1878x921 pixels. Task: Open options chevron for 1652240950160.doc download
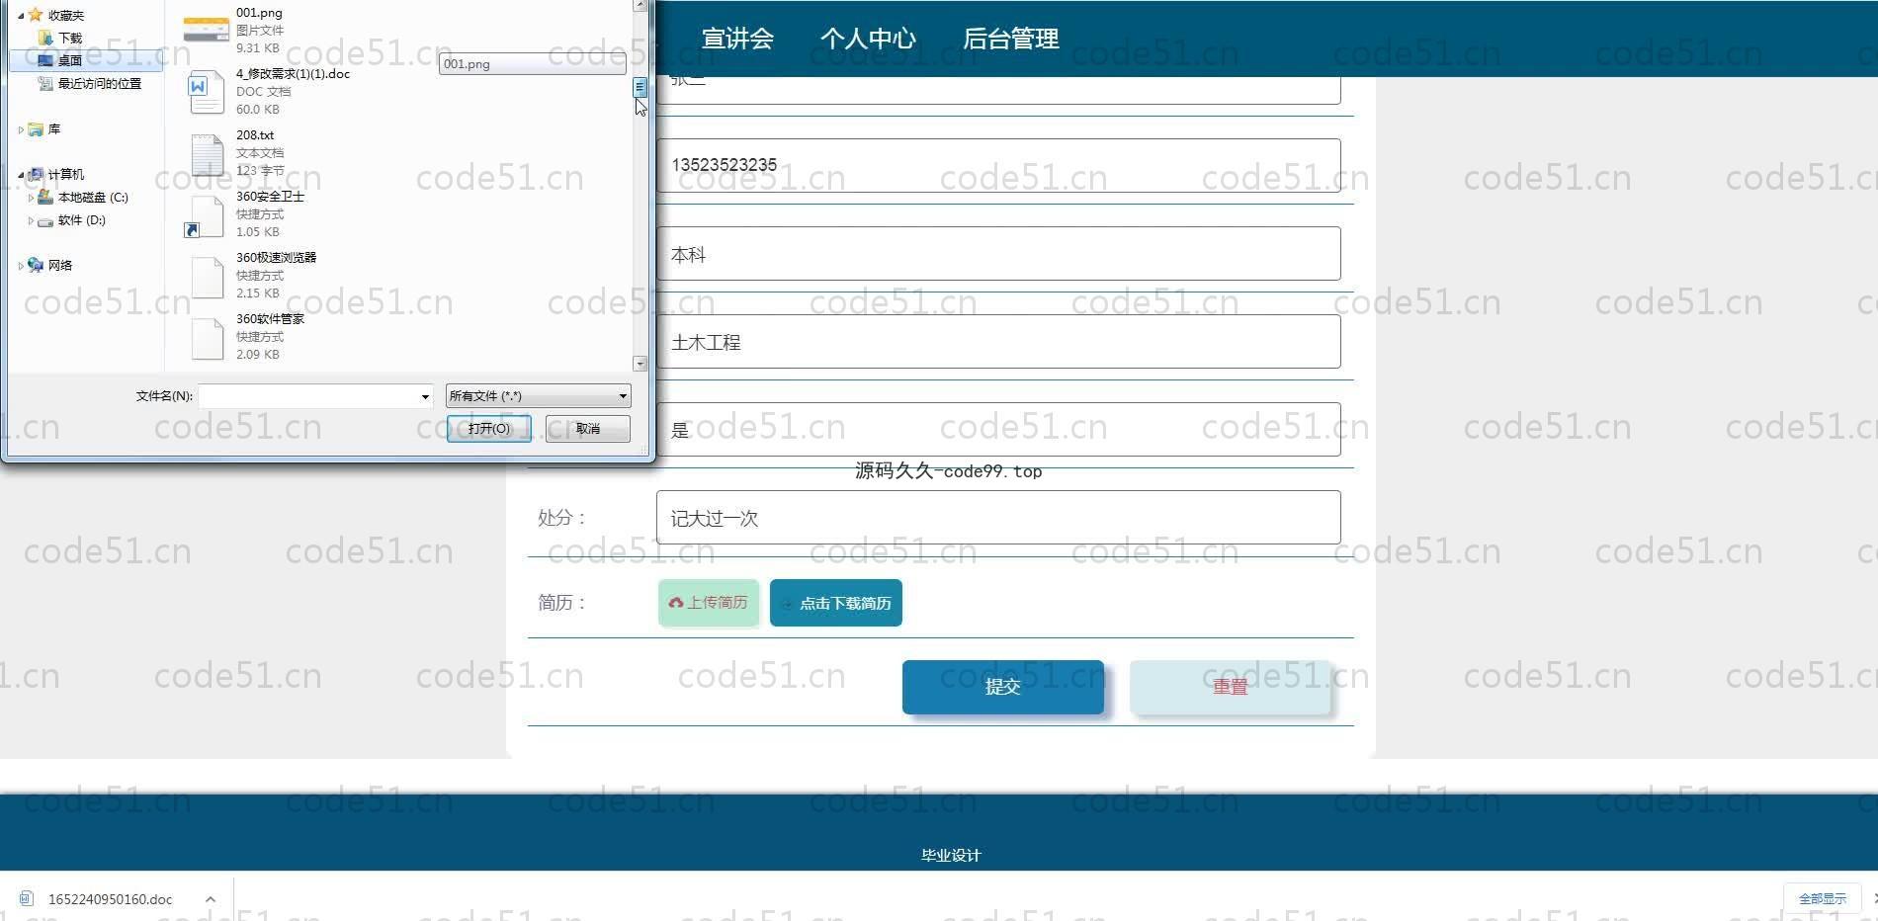[x=211, y=898]
